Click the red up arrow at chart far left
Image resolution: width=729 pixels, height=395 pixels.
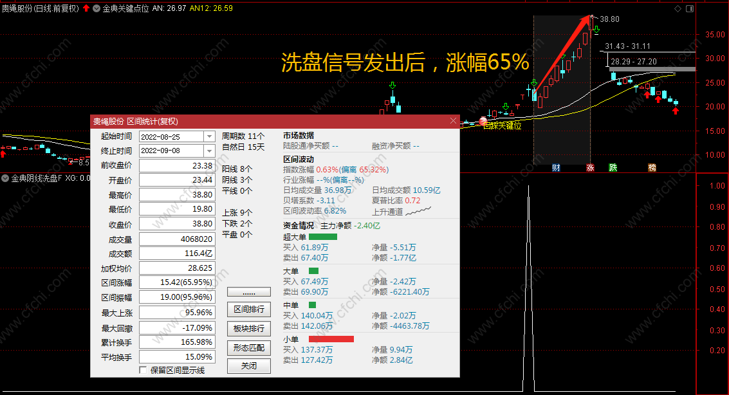click(3, 154)
